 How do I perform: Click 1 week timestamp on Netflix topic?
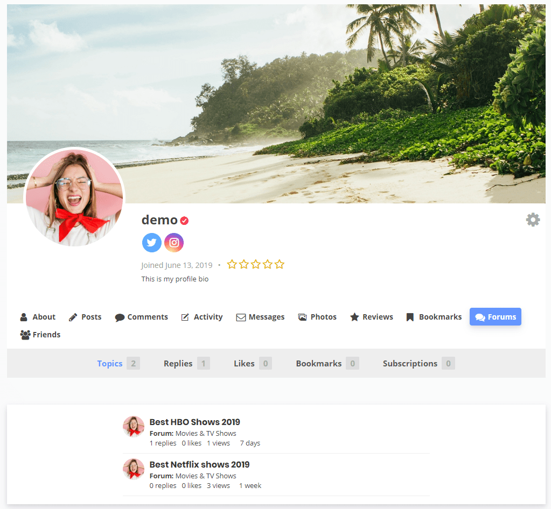click(x=250, y=485)
